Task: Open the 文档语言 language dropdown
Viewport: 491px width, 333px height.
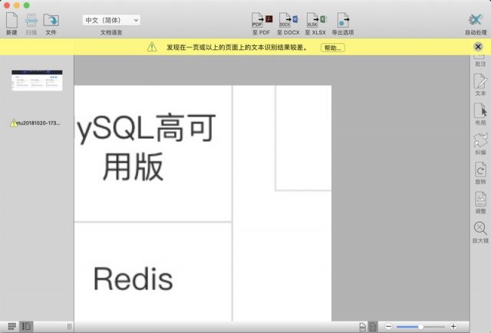Action: coord(111,20)
